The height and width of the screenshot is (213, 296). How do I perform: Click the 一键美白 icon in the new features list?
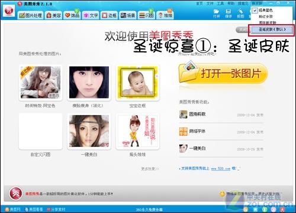183,149
